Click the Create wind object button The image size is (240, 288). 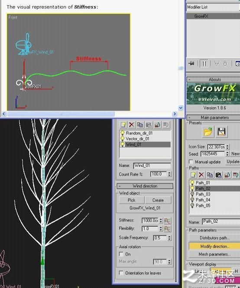pos(158,200)
